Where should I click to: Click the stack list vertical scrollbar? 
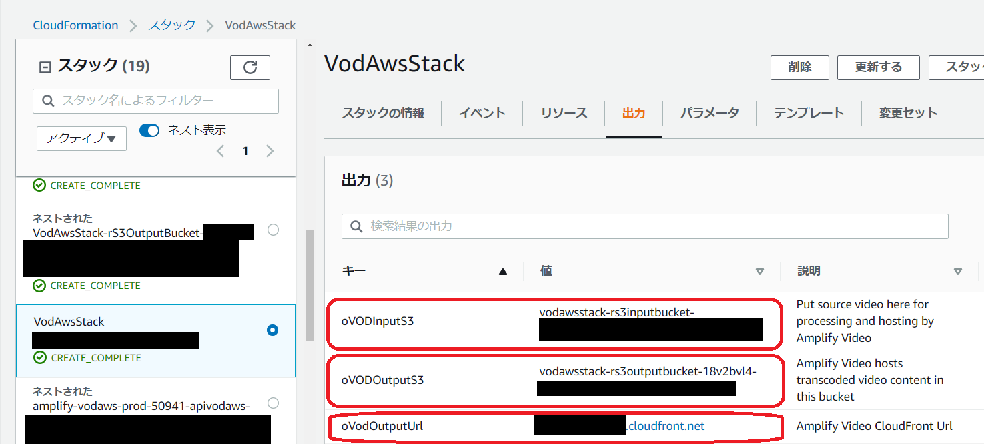pyautogui.click(x=309, y=285)
